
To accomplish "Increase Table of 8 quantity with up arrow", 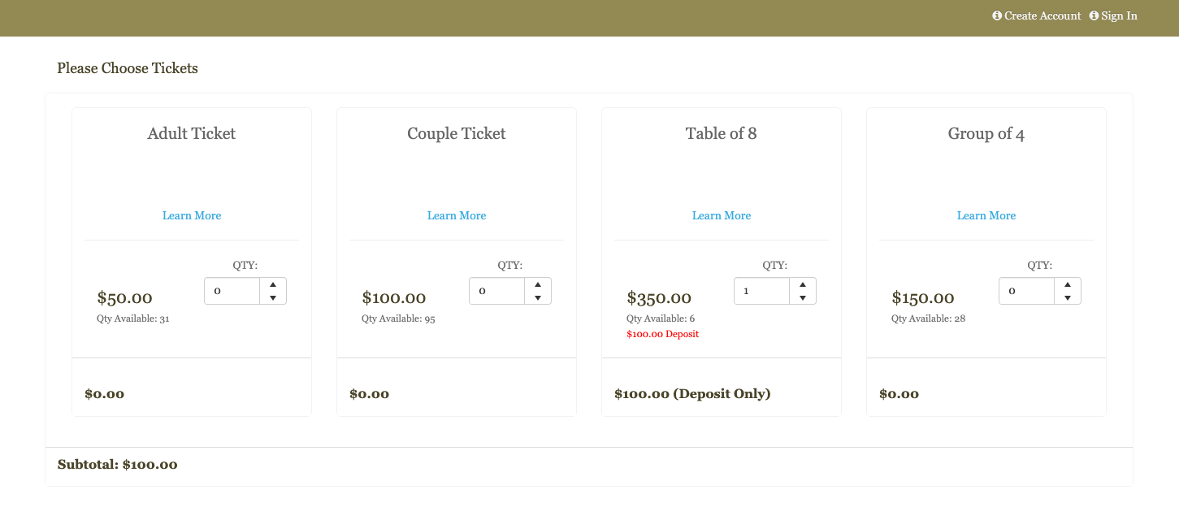I will pyautogui.click(x=803, y=285).
